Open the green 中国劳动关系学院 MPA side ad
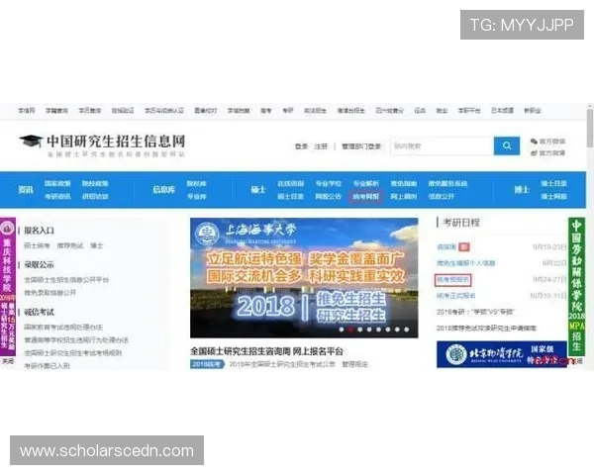The height and width of the screenshot is (475, 594). pyautogui.click(x=576, y=287)
